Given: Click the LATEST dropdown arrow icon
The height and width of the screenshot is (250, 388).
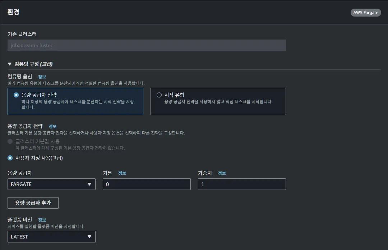Looking at the screenshot, I should 89,237.
